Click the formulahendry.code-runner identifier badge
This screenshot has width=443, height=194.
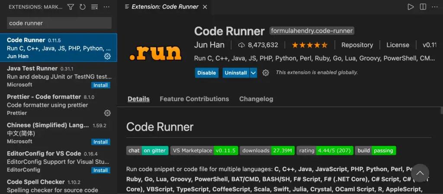coord(312,31)
